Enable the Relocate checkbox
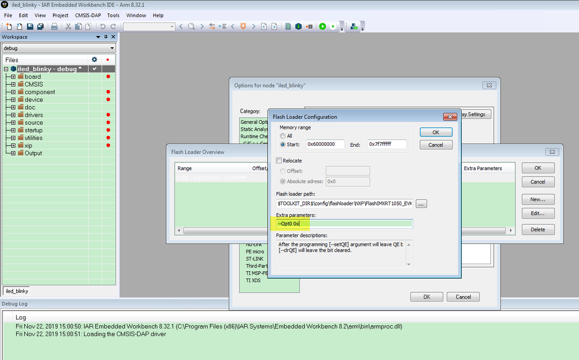This screenshot has width=579, height=360. point(279,160)
